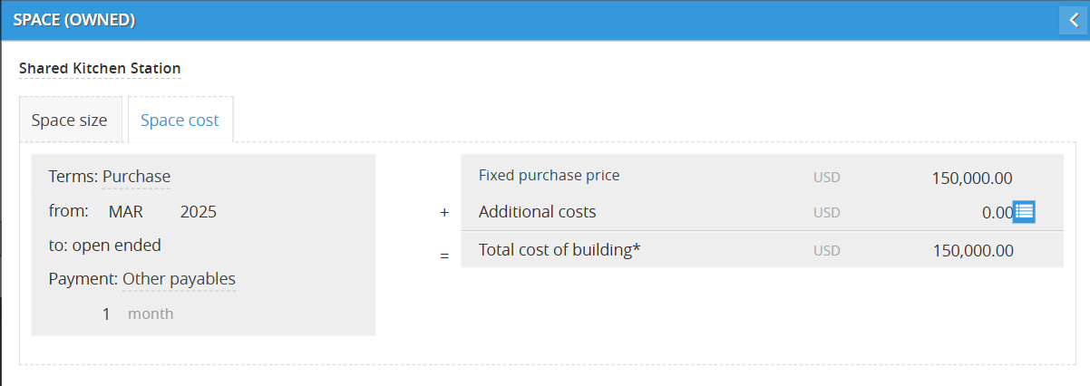The image size is (1090, 386).
Task: Edit the Additional costs 0.00 value
Action: [x=996, y=213]
